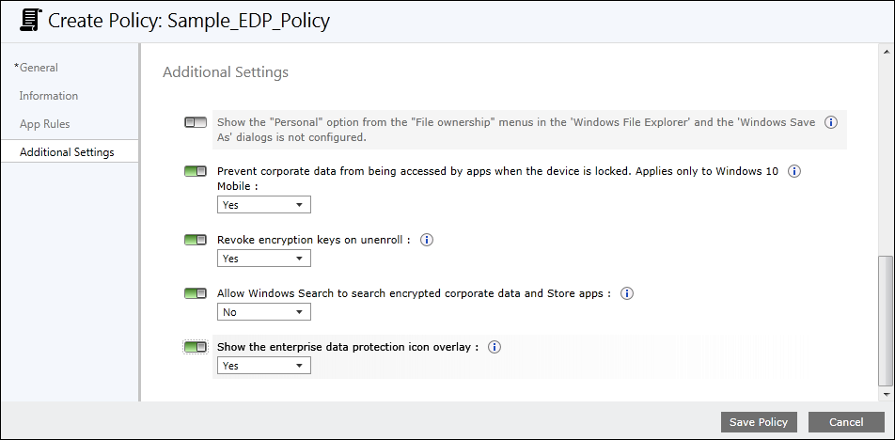
Task: Show info for Allow Windows Search setting
Action: pos(627,293)
